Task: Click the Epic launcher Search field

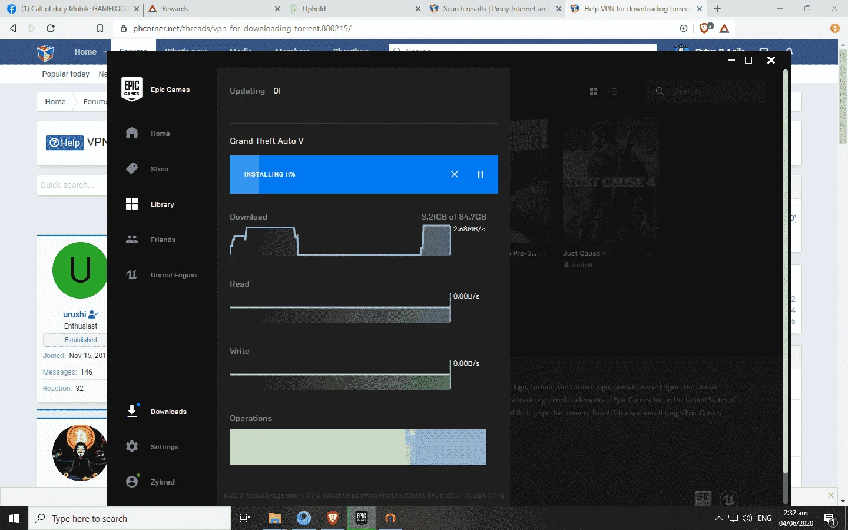Action: pos(707,91)
